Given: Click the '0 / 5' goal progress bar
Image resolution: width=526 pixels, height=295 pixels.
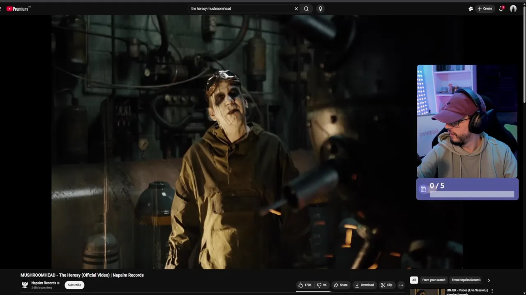Looking at the screenshot, I should [x=472, y=194].
